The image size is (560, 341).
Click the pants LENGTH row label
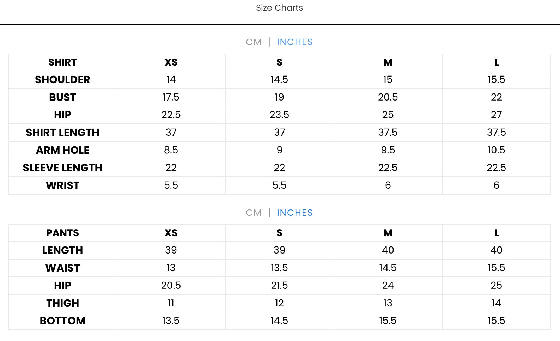coord(62,250)
